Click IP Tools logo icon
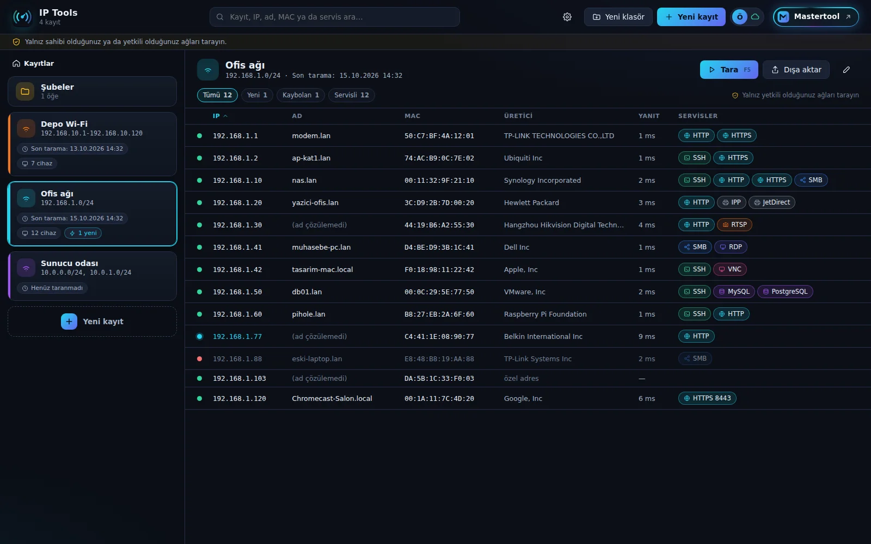Screen dimensions: 871x544 (x=22, y=17)
